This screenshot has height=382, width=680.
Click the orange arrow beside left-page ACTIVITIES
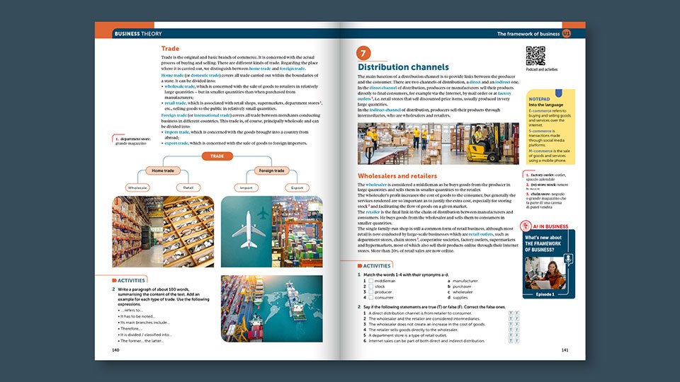pos(114,280)
